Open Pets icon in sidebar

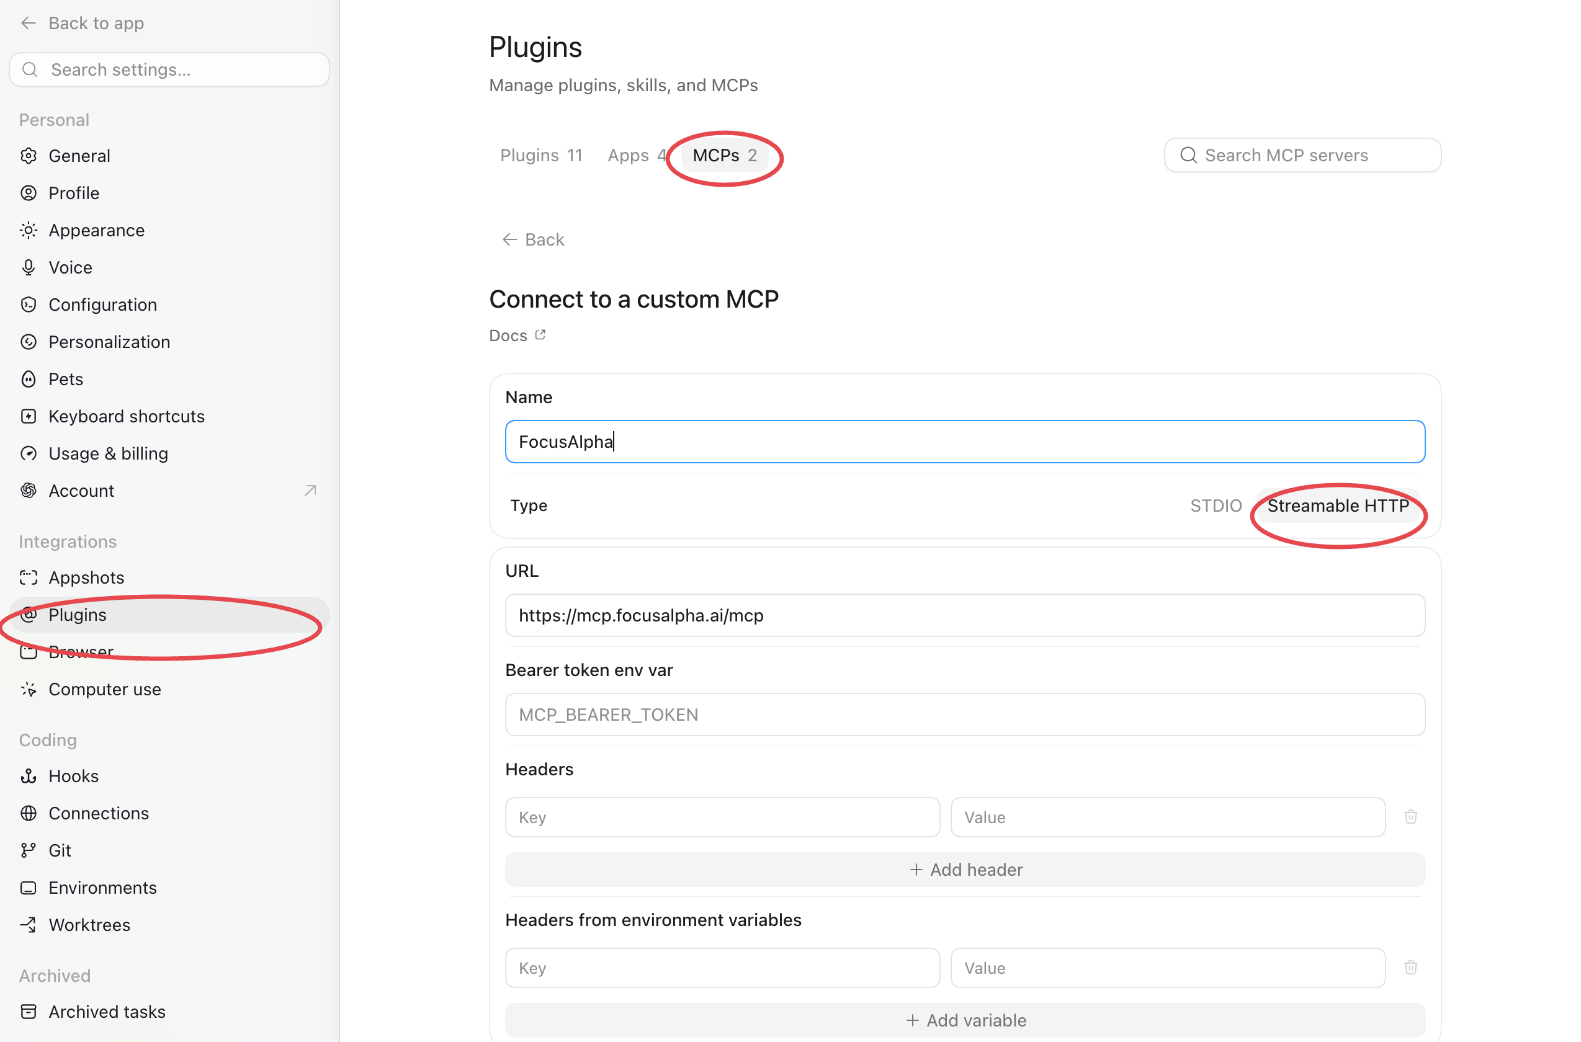point(29,379)
